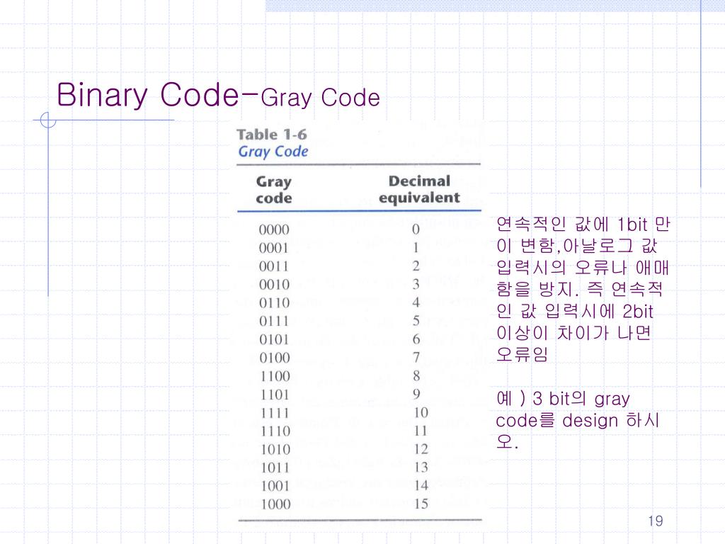Screen dimensions: 725x544
Task: Select the Gray code cell "0010"
Action: [x=274, y=285]
